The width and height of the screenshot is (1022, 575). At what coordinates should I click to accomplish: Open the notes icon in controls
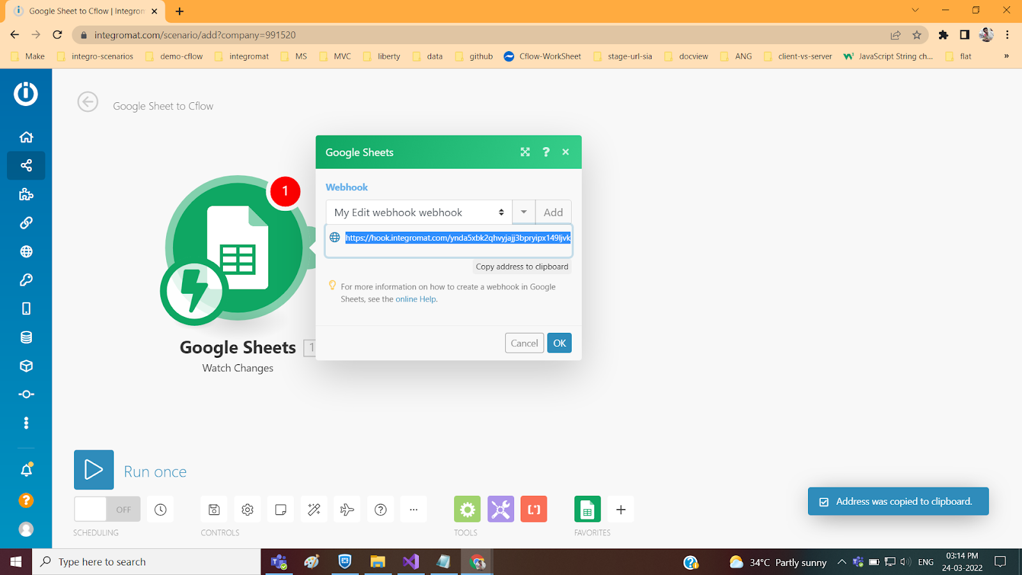280,509
